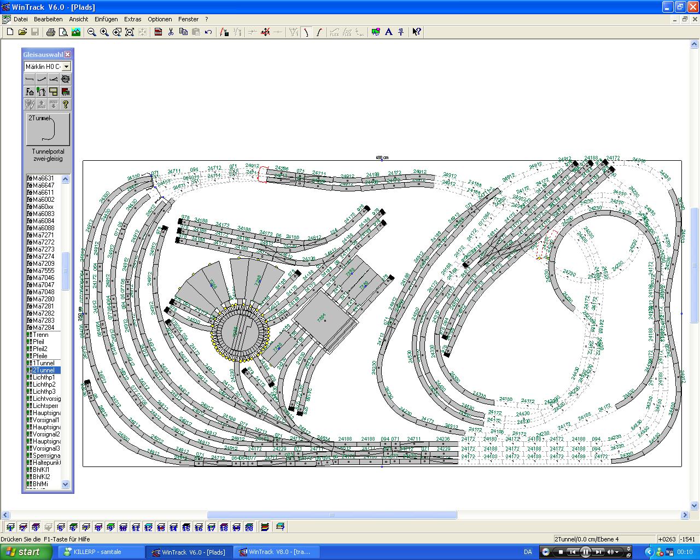Open print preview from the toolbar

[x=63, y=32]
